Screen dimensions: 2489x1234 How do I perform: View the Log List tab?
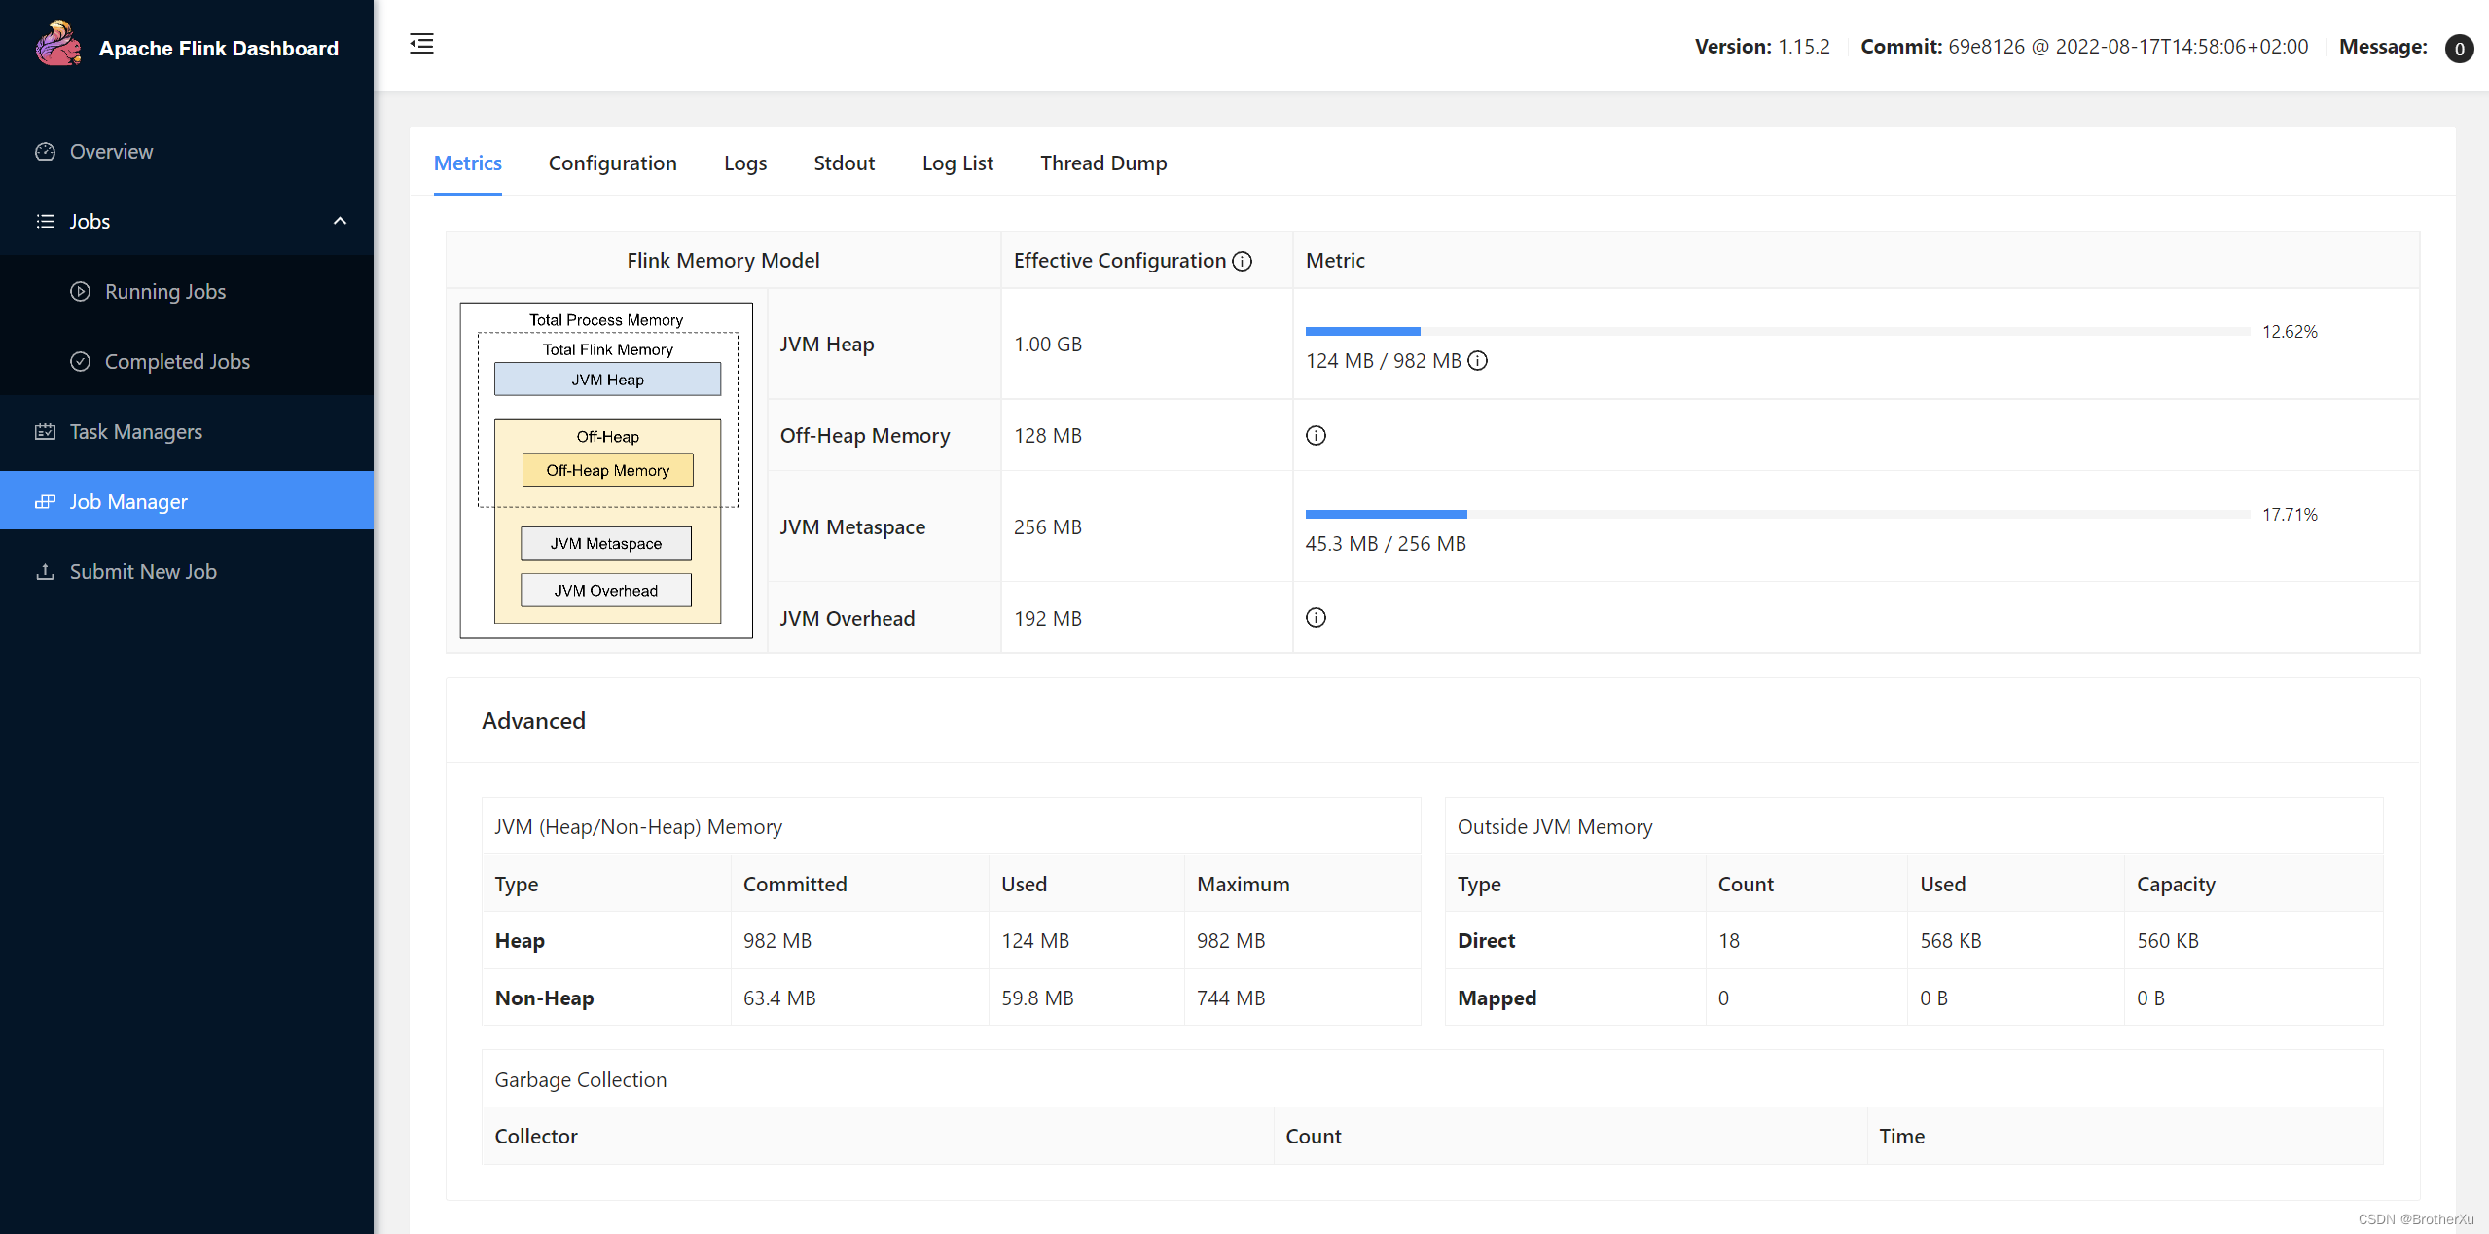click(956, 163)
